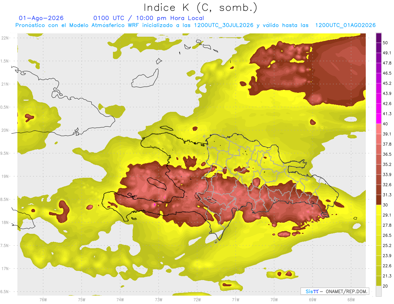Click the initialization time "1200UTC_30JUL2026"
This screenshot has height=304, width=394.
coord(224,25)
